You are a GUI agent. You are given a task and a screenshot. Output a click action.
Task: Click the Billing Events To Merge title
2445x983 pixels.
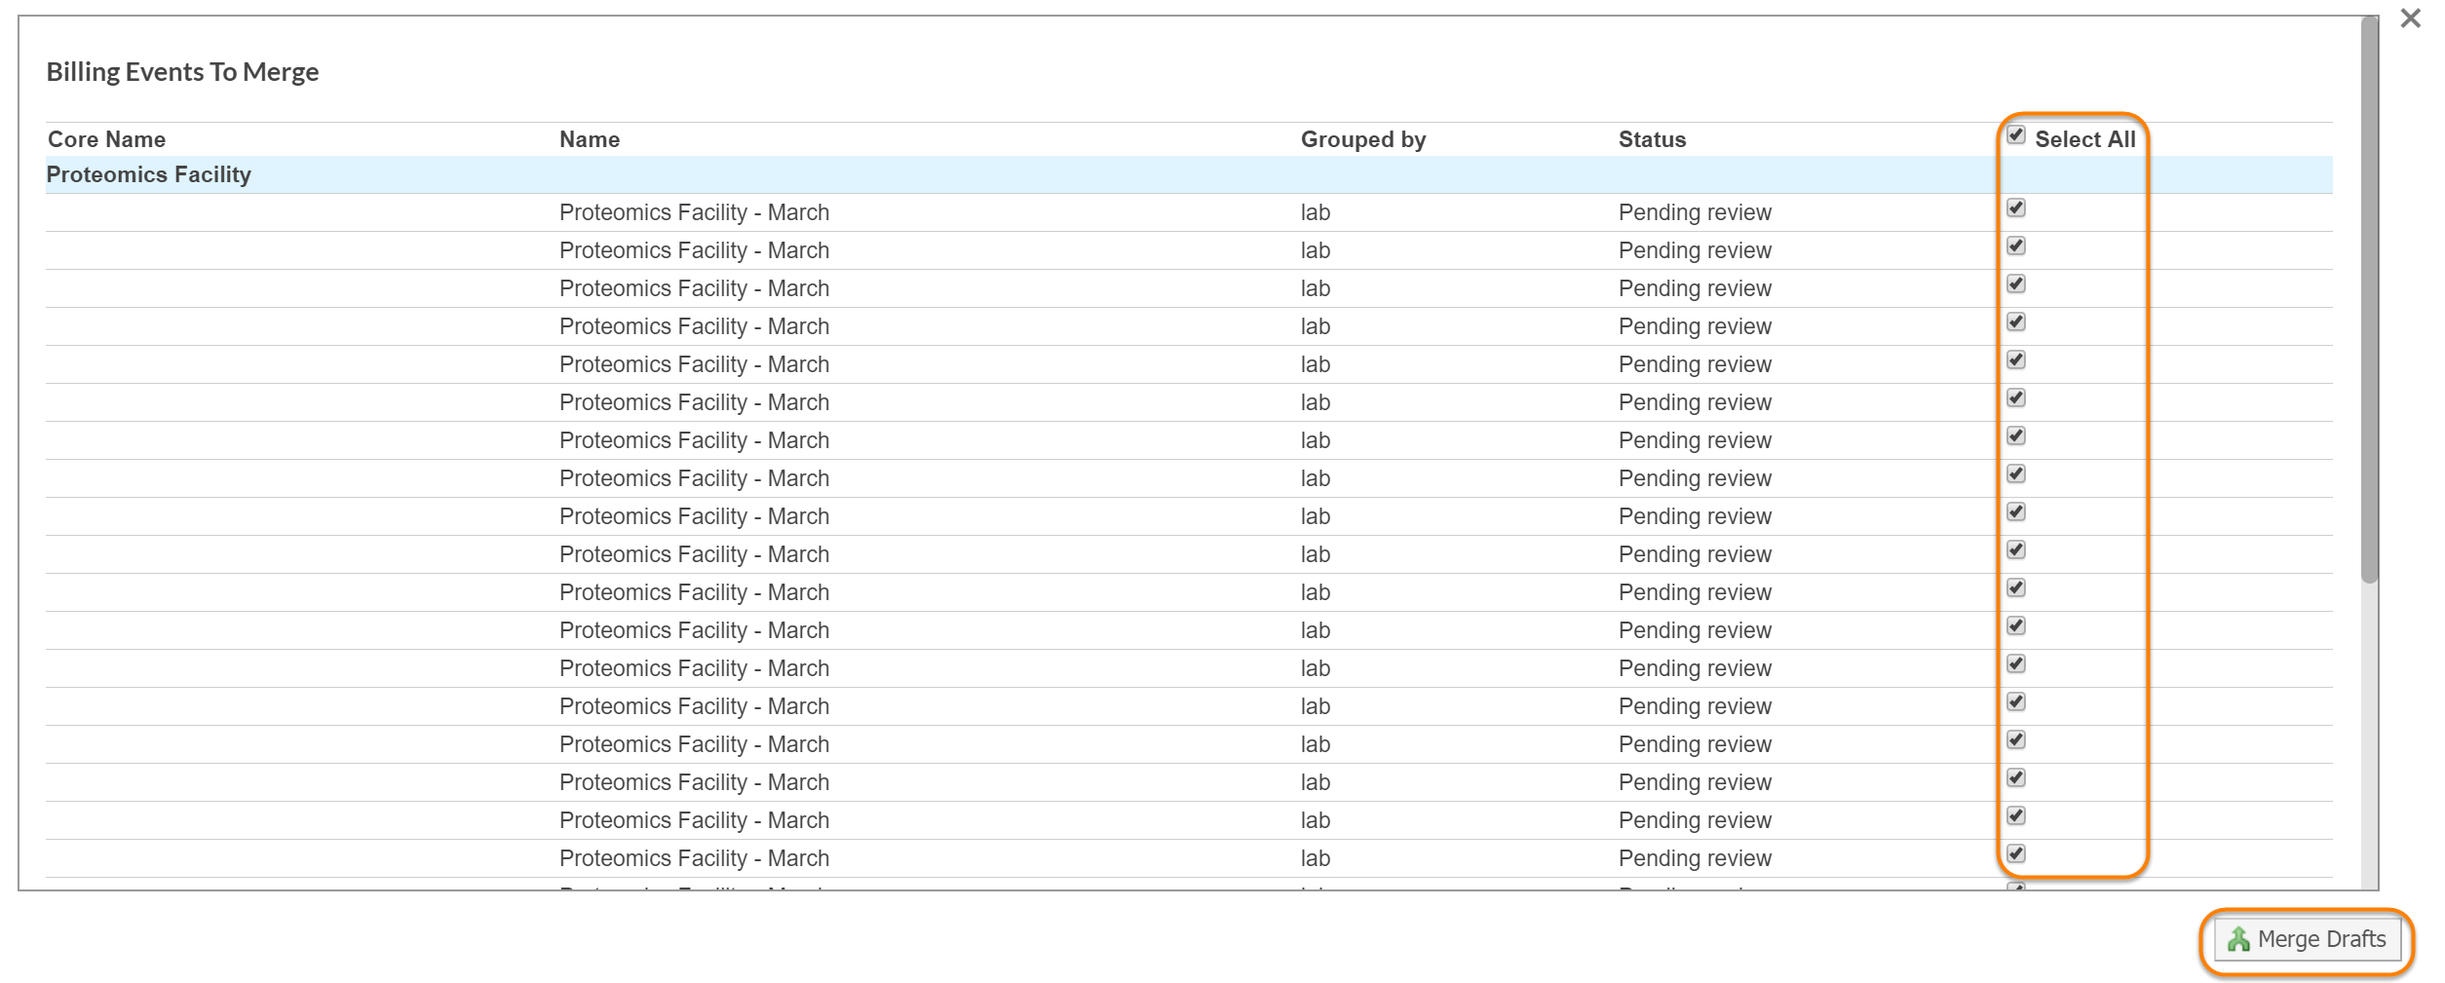pos(182,72)
